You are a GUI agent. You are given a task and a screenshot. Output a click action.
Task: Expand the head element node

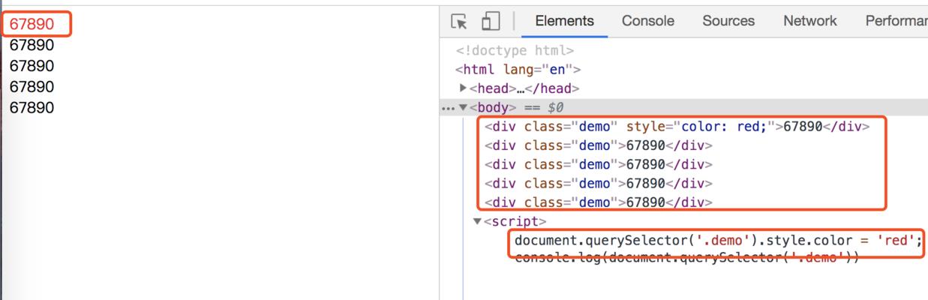click(464, 88)
